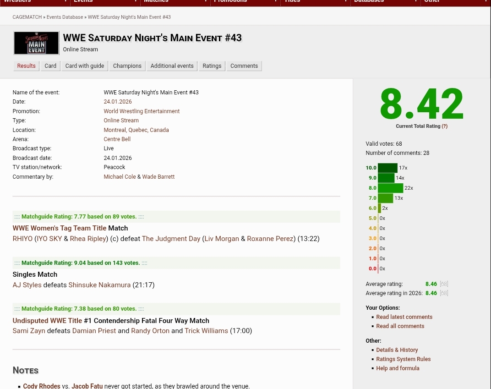
Task: Select the Card with guide tab
Action: (x=85, y=66)
